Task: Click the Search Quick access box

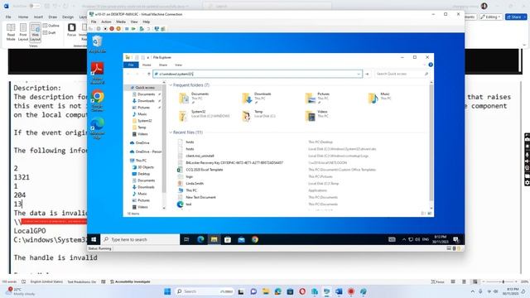Action: click(402, 74)
